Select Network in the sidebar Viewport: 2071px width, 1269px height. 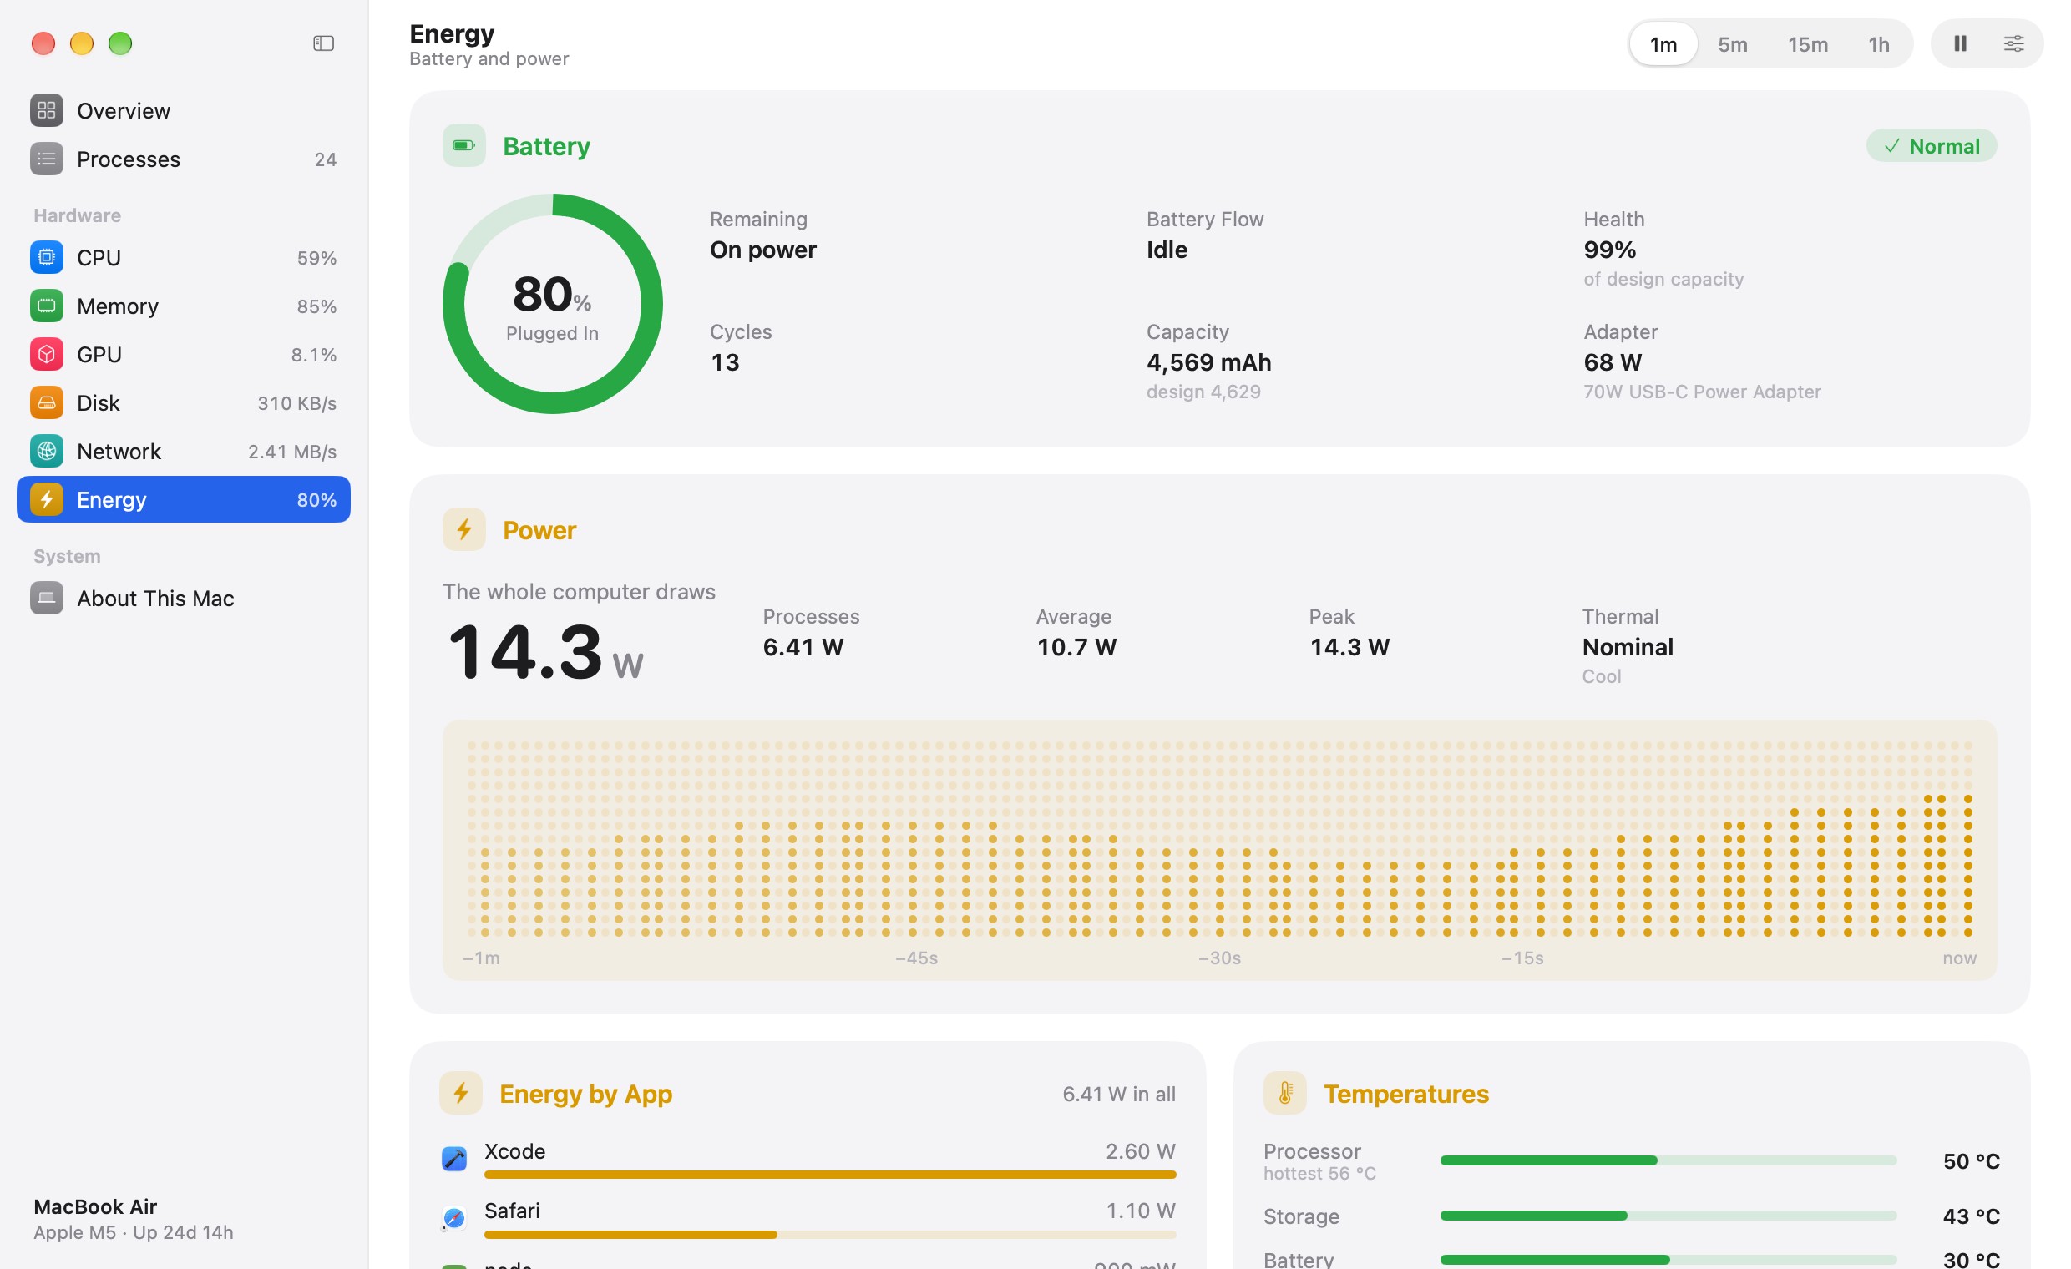click(183, 452)
